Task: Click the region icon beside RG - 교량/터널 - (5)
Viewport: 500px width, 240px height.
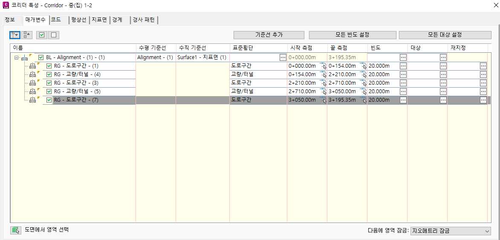Action: (32, 91)
